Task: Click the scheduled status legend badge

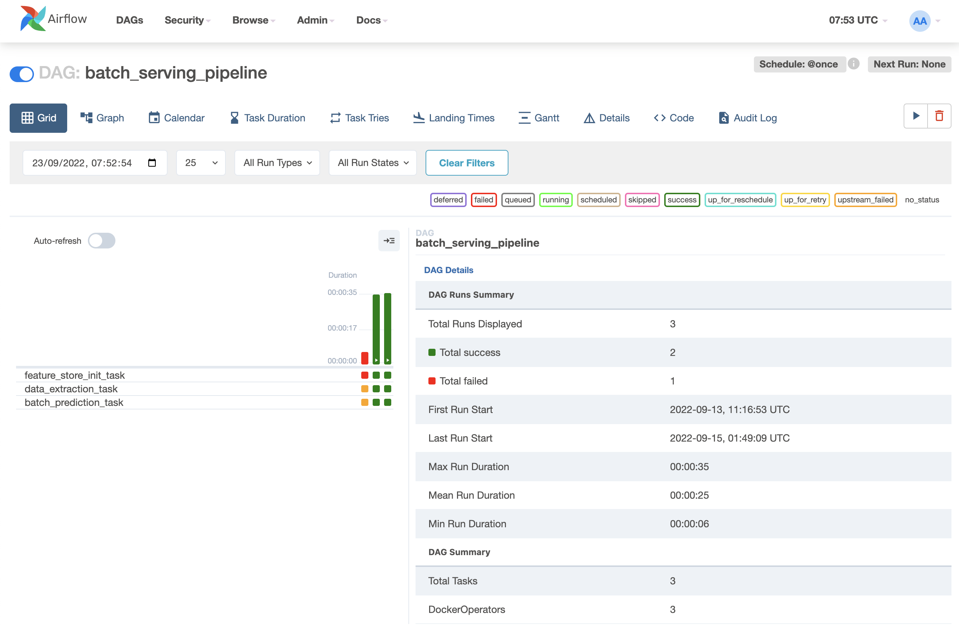Action: pyautogui.click(x=598, y=200)
